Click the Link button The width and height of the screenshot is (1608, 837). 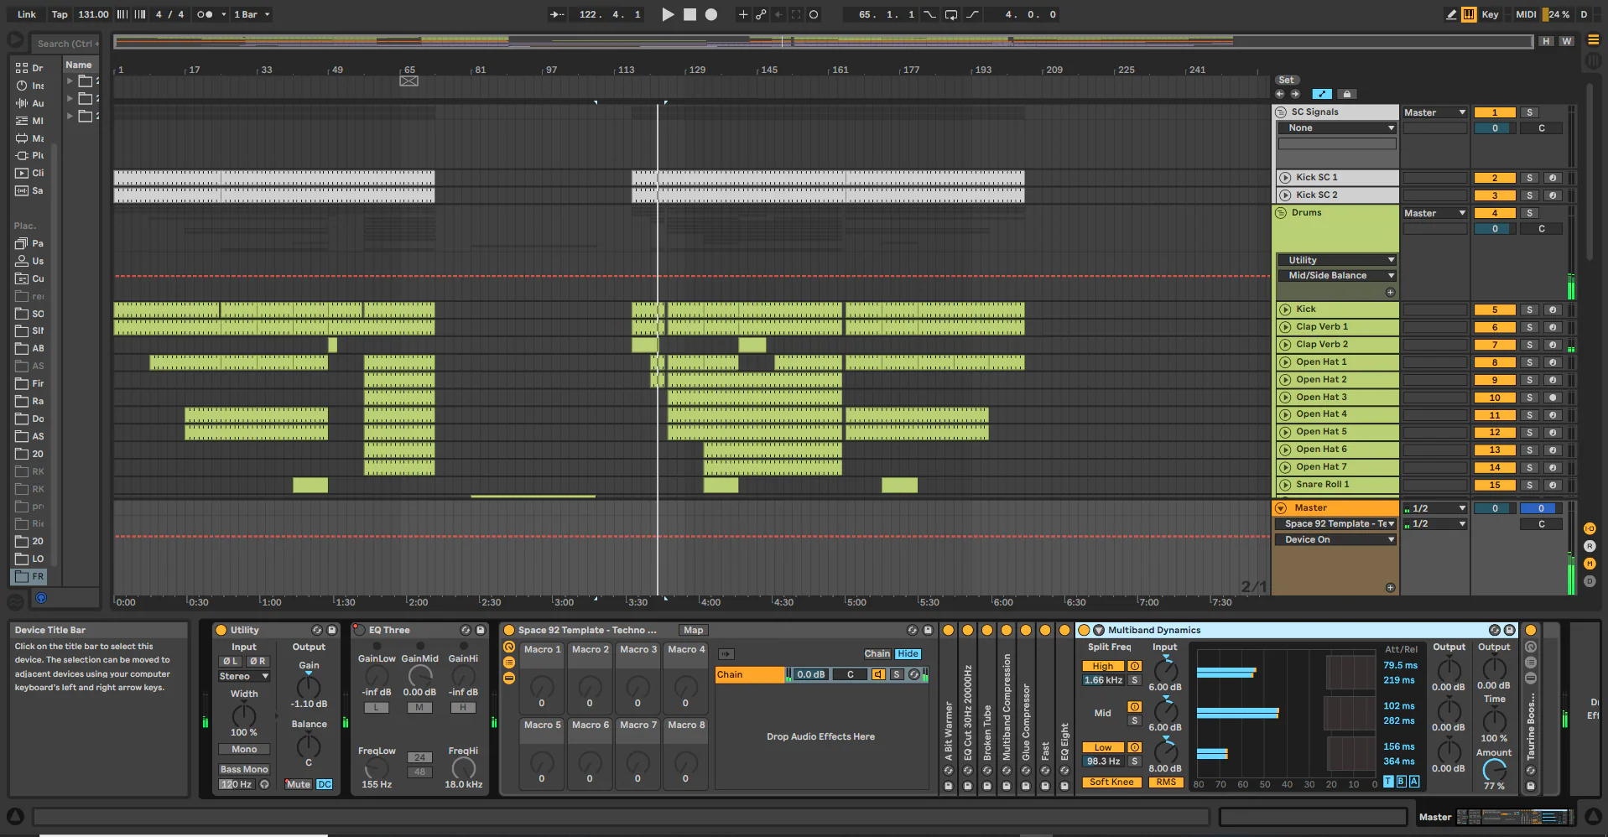pyautogui.click(x=27, y=14)
